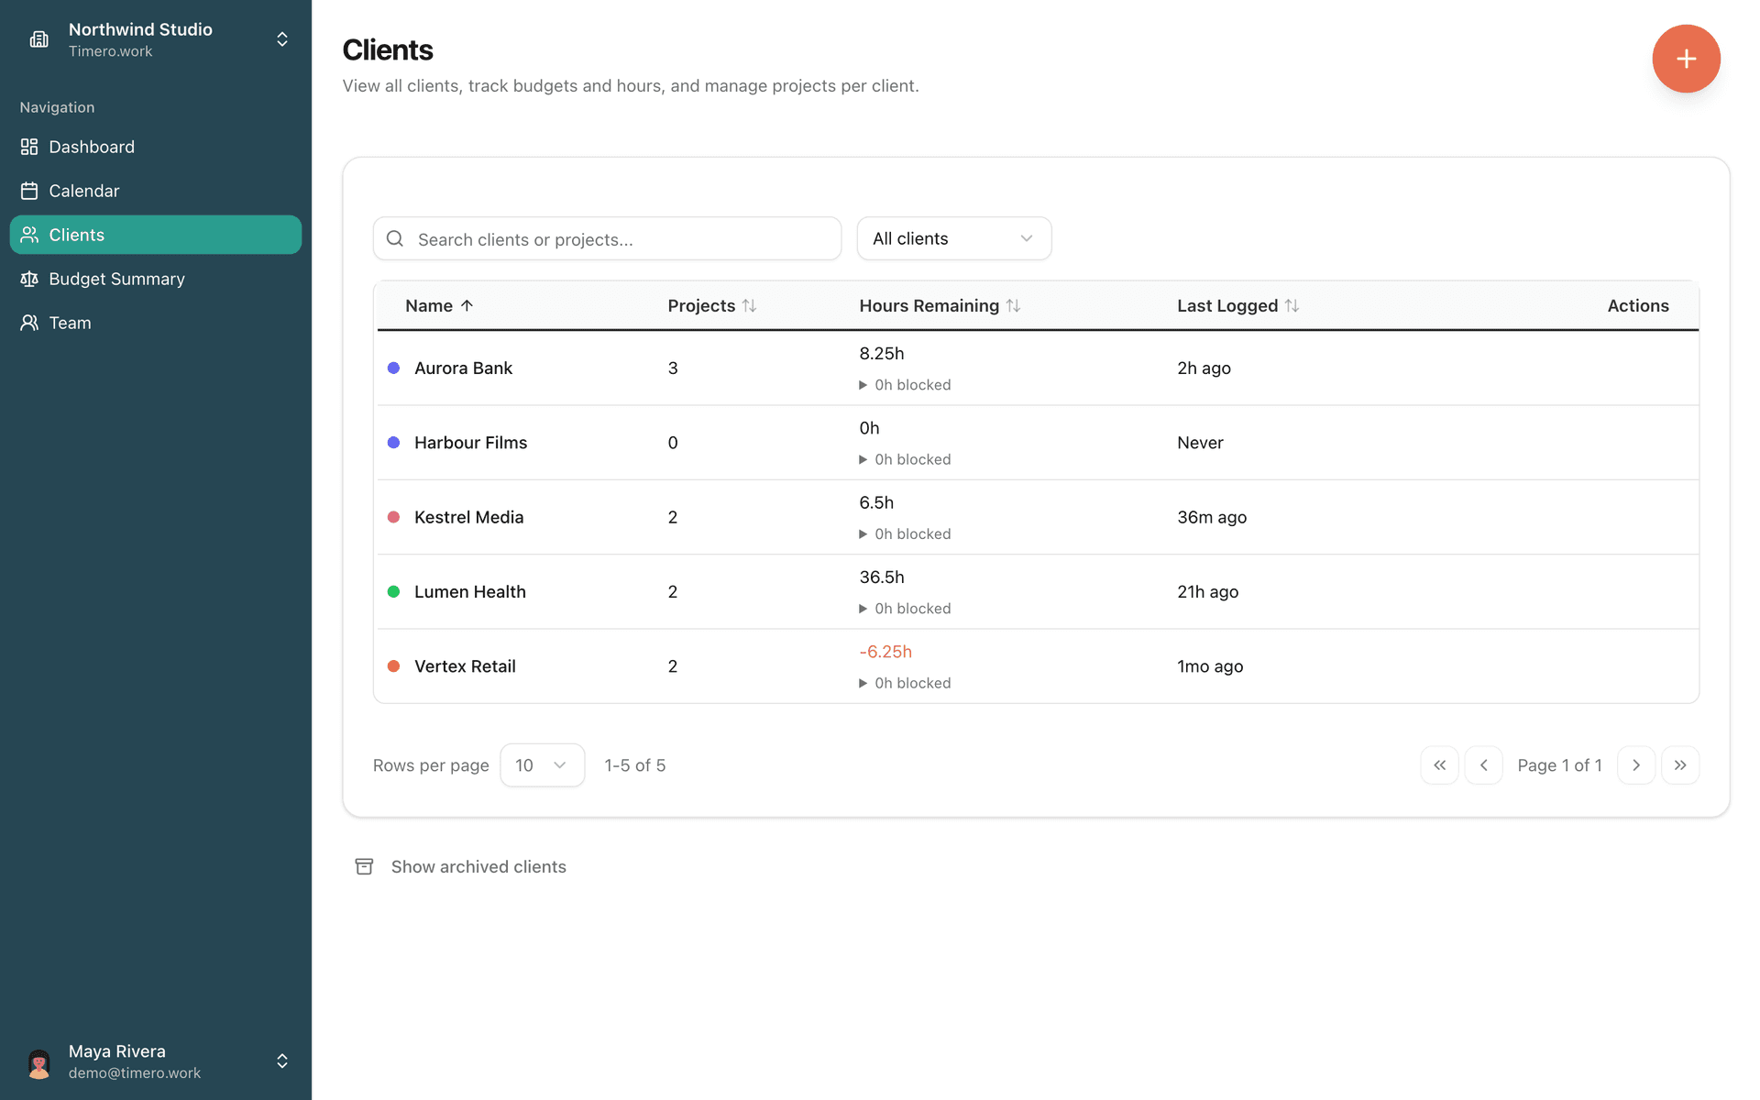Sort by Name column arrow

coord(467,305)
